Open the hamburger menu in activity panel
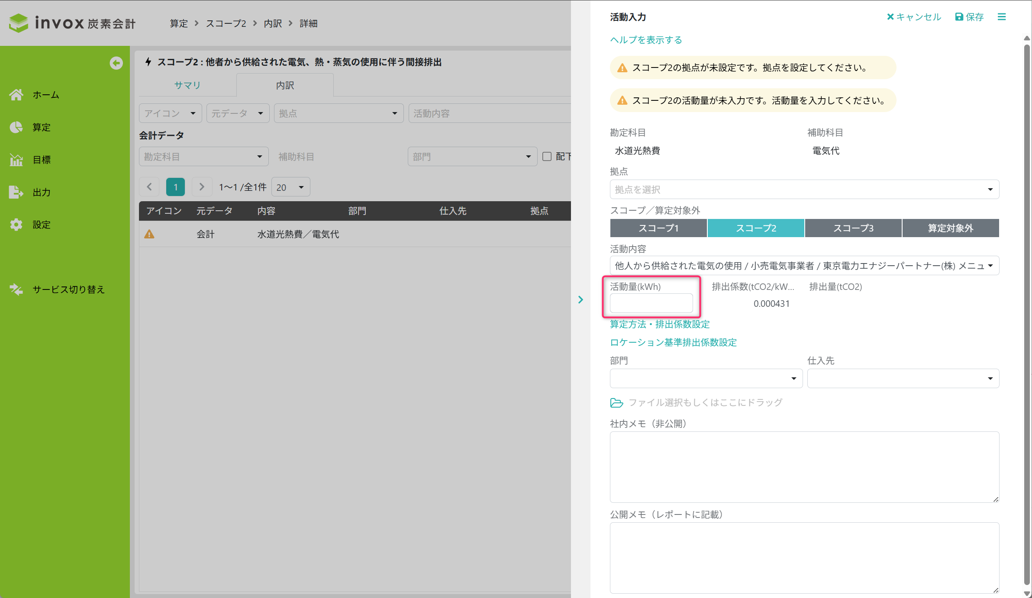The image size is (1032, 598). [x=1002, y=17]
